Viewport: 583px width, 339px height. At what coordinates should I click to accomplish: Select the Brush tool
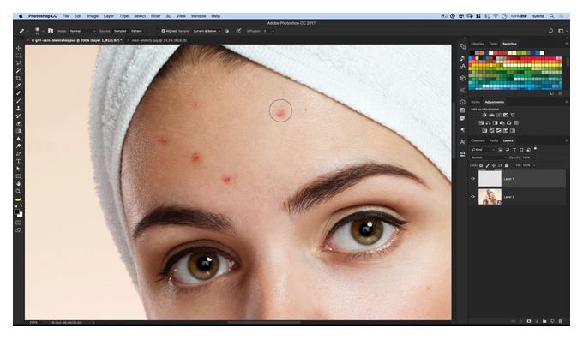[18, 101]
